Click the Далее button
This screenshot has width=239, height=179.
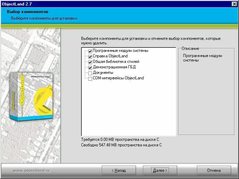[160, 170]
